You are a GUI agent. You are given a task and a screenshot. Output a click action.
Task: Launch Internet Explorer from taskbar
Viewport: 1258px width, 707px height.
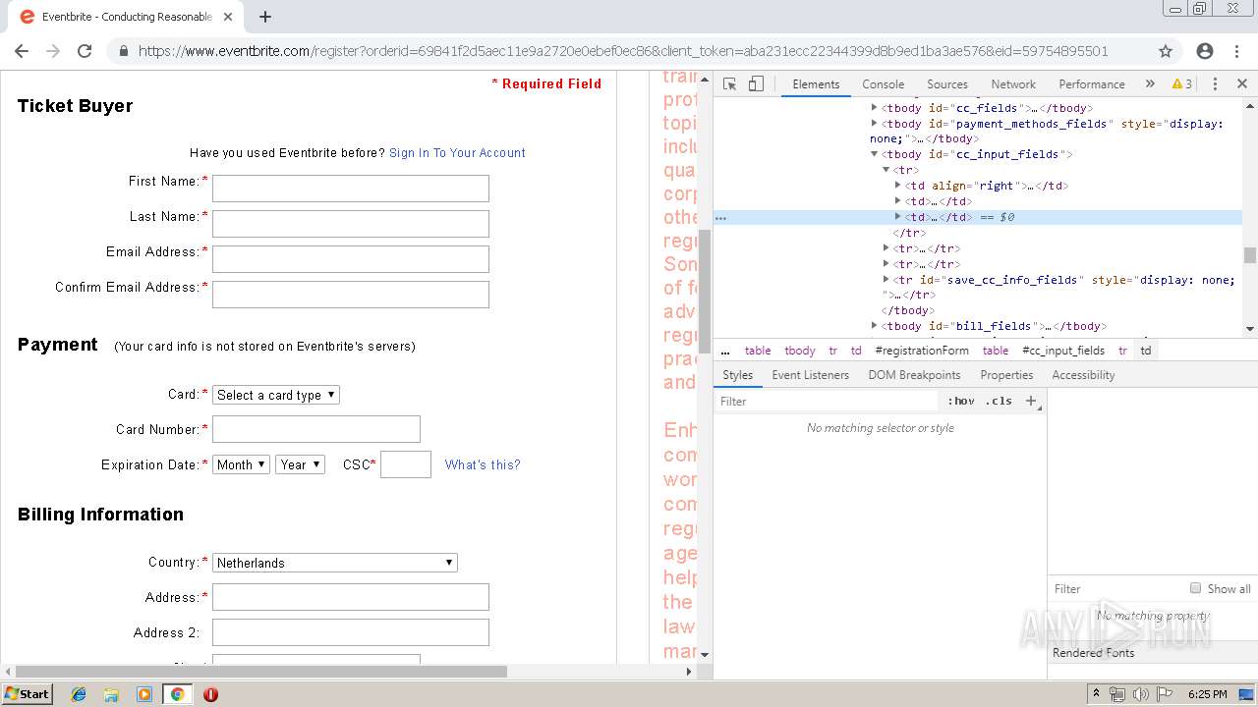click(x=79, y=694)
